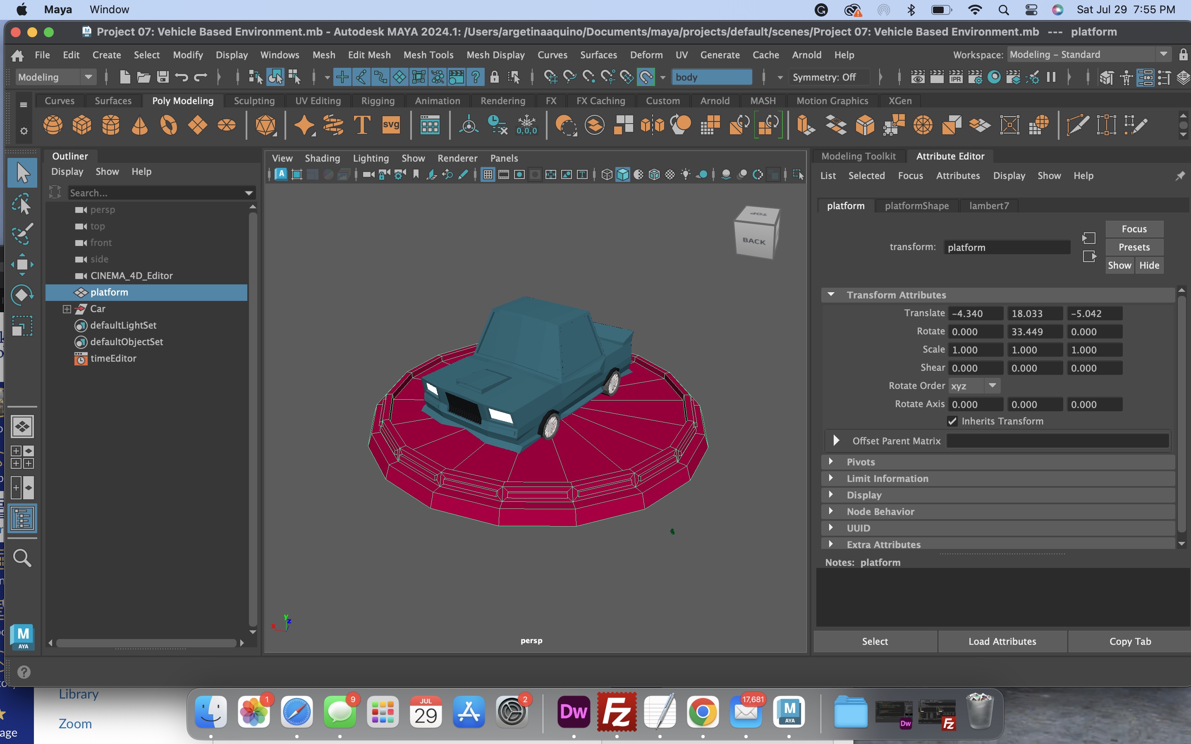The width and height of the screenshot is (1191, 744).
Task: Toggle the ViewCube Back face
Action: [754, 241]
